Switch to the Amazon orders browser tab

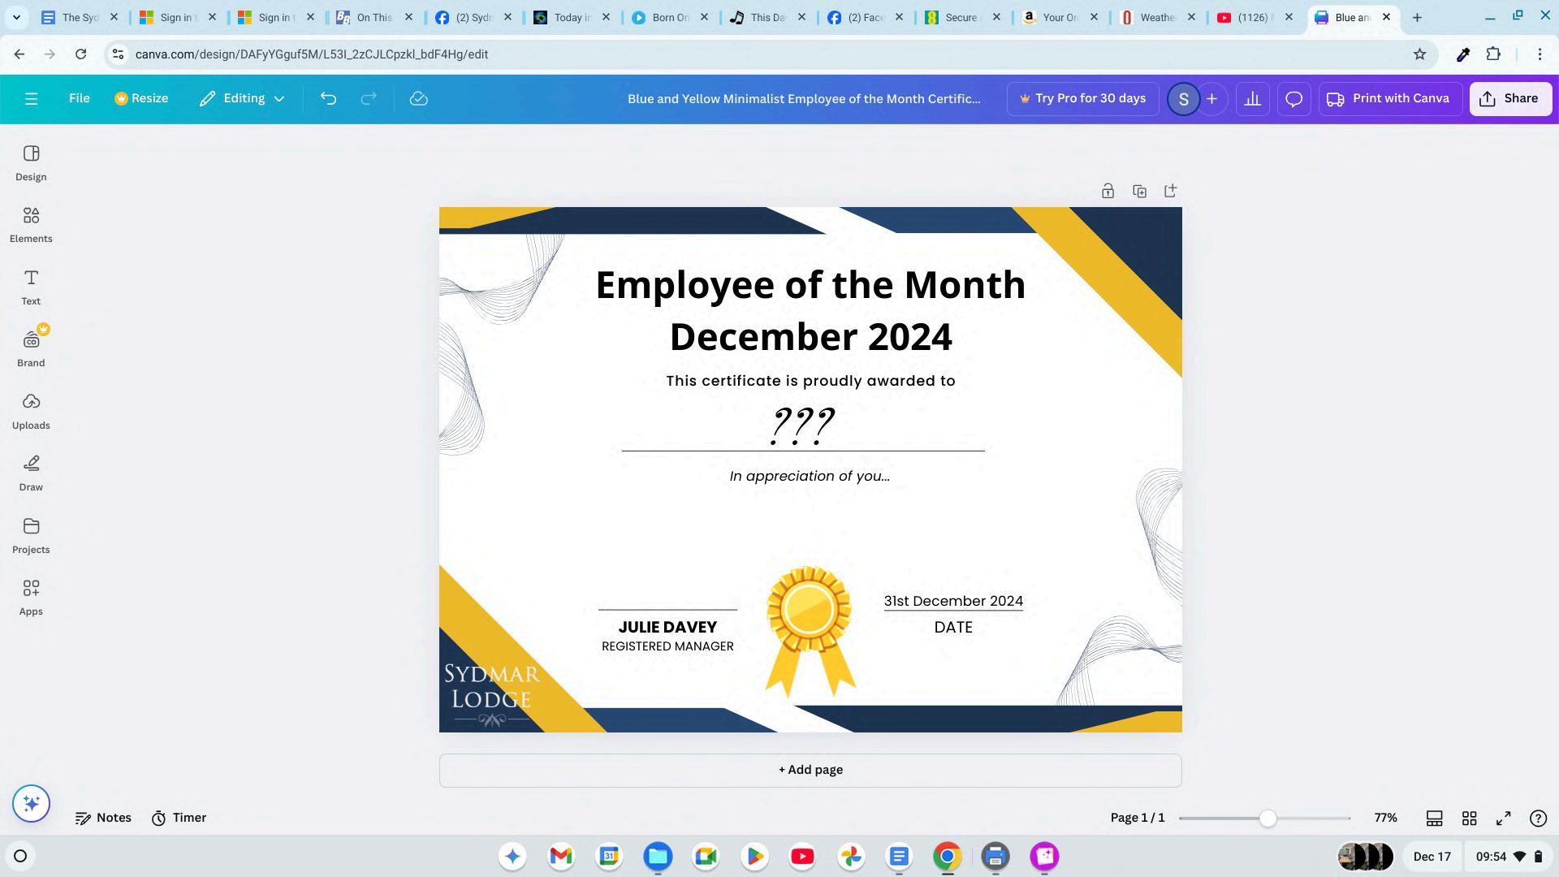coord(1052,17)
